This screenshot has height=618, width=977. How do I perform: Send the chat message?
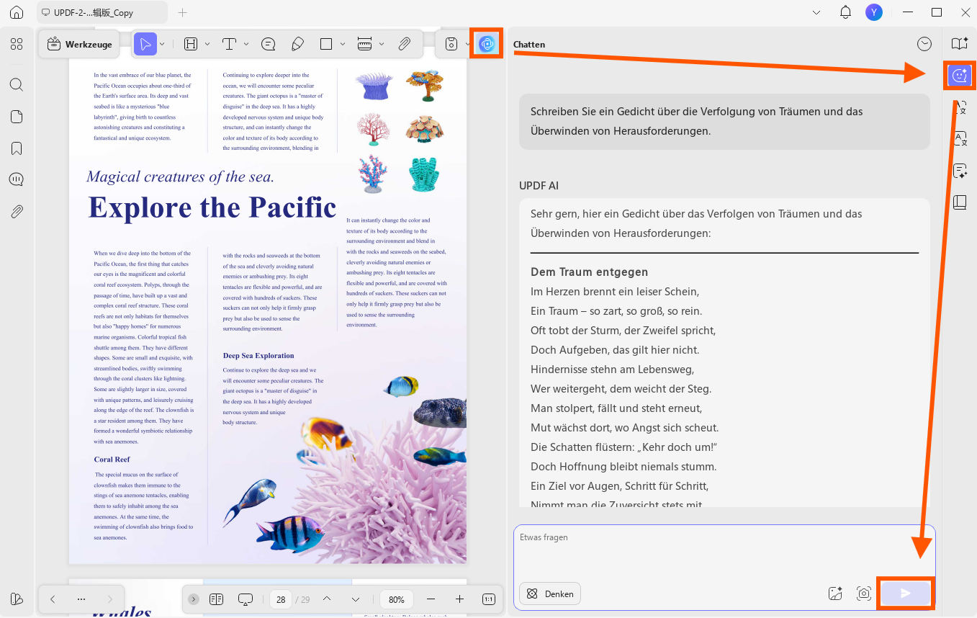pos(906,594)
